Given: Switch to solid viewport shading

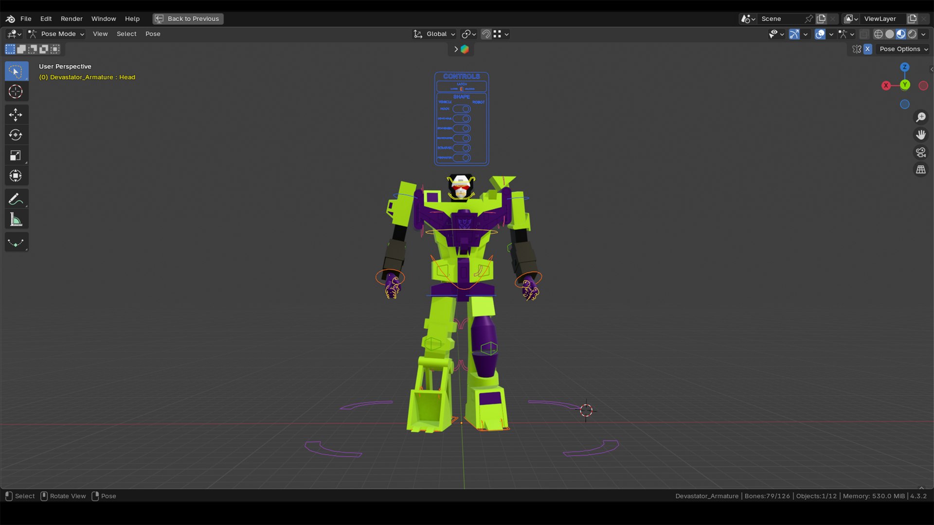Looking at the screenshot, I should [x=890, y=34].
